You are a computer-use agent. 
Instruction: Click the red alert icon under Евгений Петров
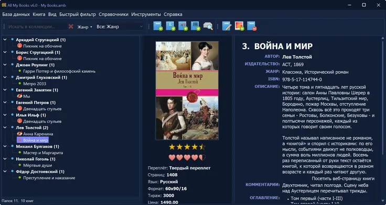[20, 109]
